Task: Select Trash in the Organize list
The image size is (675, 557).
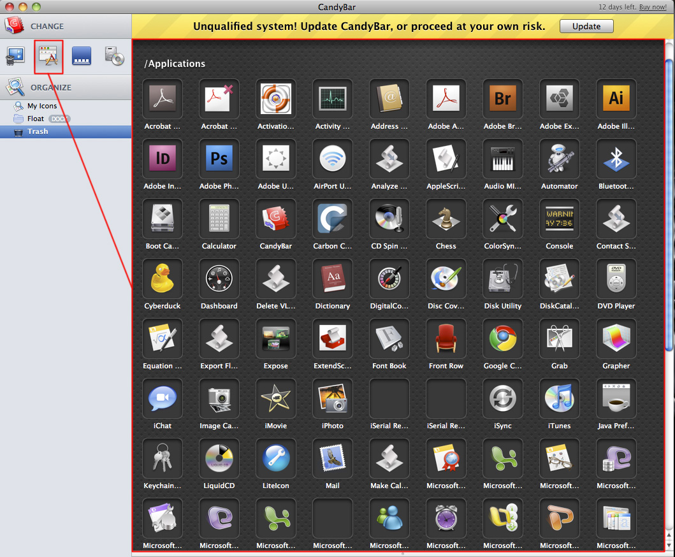Action: coord(66,132)
